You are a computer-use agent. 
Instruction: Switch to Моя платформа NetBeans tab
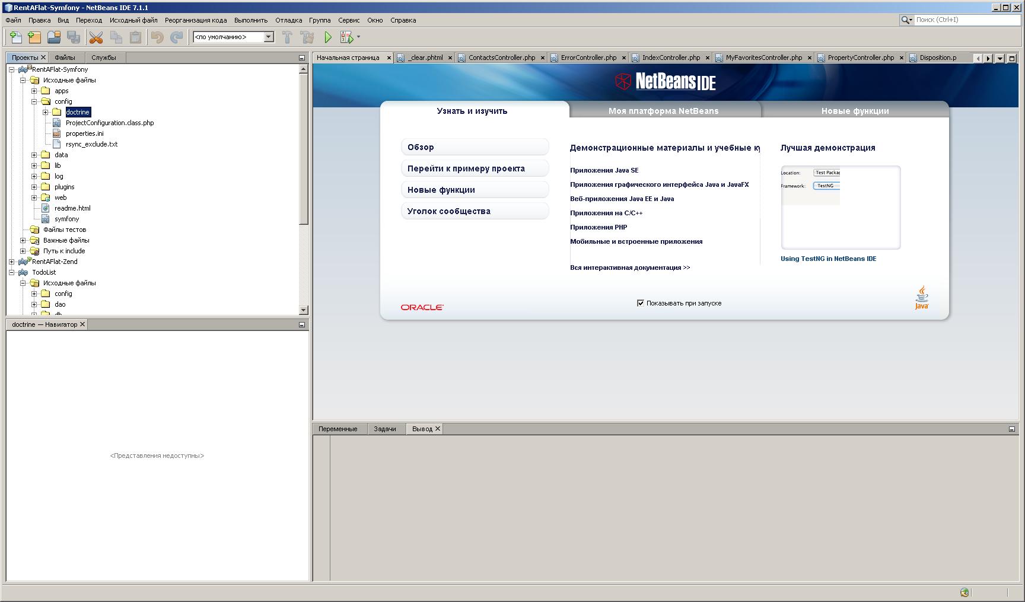(664, 111)
